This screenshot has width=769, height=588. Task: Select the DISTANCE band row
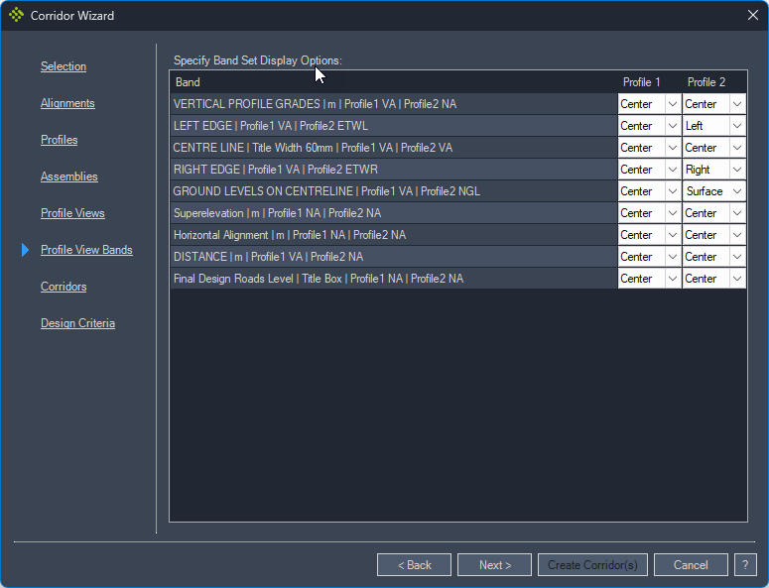[393, 257]
